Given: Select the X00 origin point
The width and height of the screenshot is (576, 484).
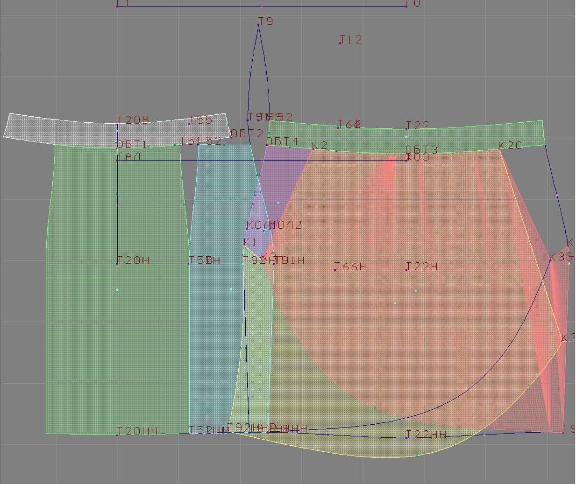Looking at the screenshot, I should coord(407,160).
